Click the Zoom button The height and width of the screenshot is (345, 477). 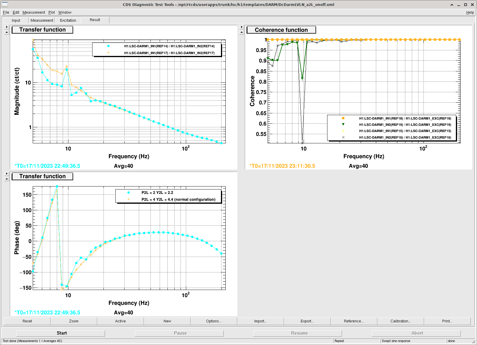(74, 321)
